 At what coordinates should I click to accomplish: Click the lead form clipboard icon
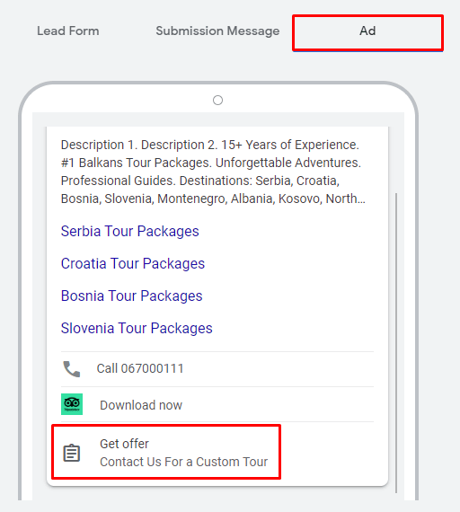(72, 453)
